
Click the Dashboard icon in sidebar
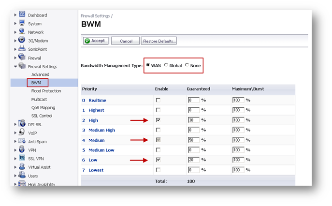pyautogui.click(x=22, y=14)
